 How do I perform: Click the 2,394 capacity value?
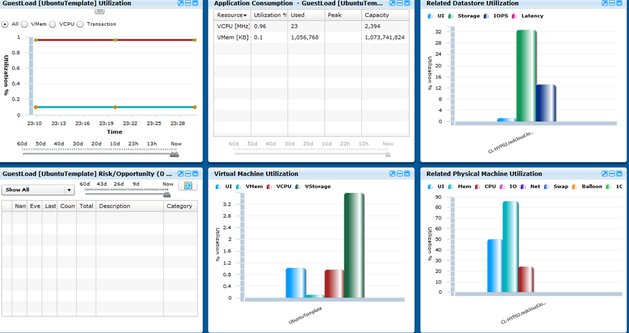pos(372,26)
